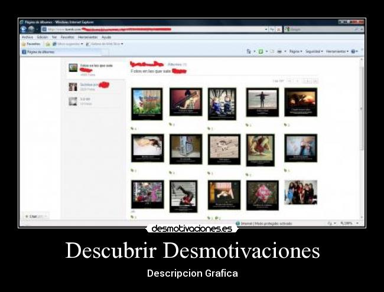The height and width of the screenshot is (292, 384).
Task: Click the browser's Forward arrow button
Action: point(31,29)
